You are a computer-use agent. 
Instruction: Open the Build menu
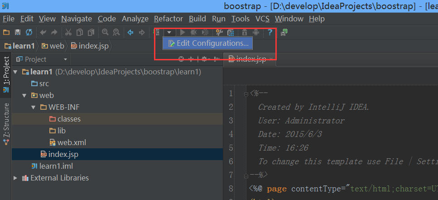(x=197, y=19)
